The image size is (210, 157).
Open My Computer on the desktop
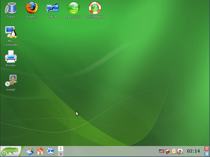point(11,32)
